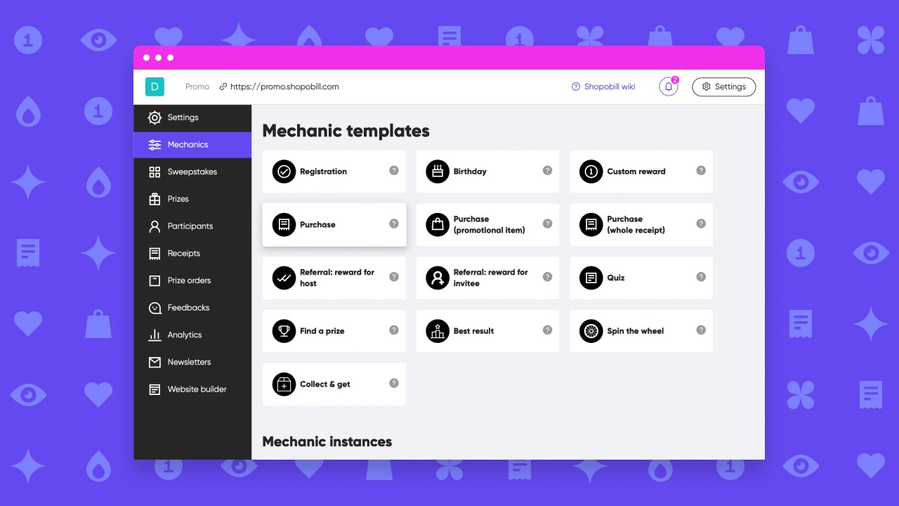Open the Shopobill wiki link
899x506 pixels.
click(x=604, y=87)
